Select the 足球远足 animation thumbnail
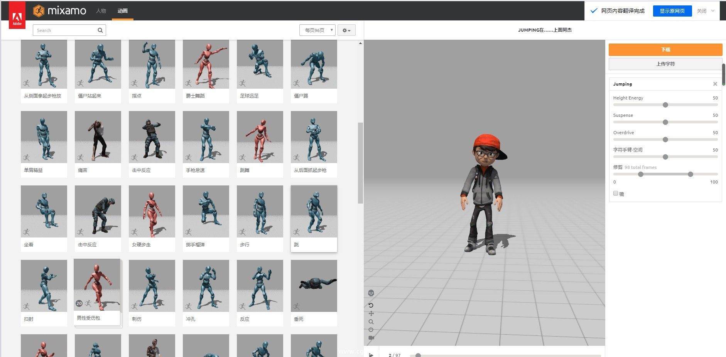This screenshot has height=357, width=726. pos(260,64)
